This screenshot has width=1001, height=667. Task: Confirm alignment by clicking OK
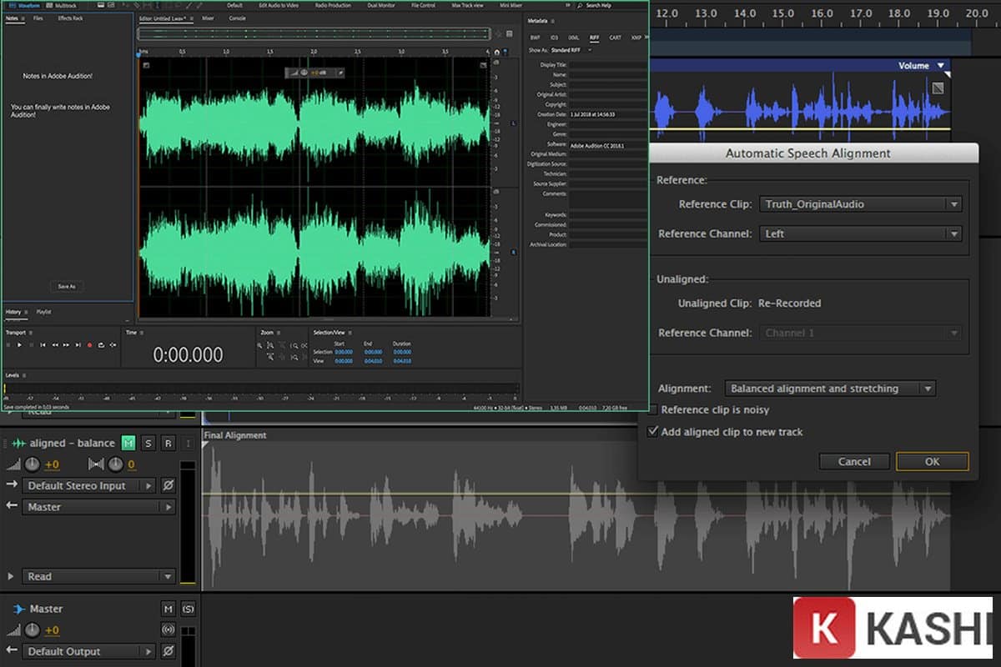pos(932,461)
